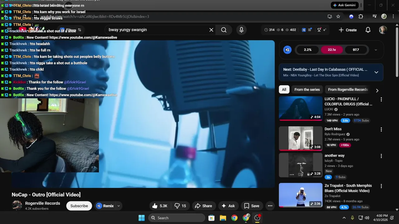Click the clock stat showing 314
This screenshot has width=399, height=224.
pyautogui.click(x=269, y=30)
